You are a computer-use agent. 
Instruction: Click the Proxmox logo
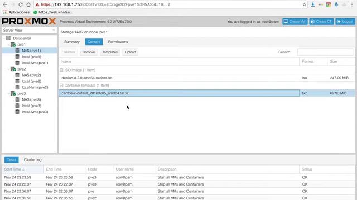tap(28, 21)
